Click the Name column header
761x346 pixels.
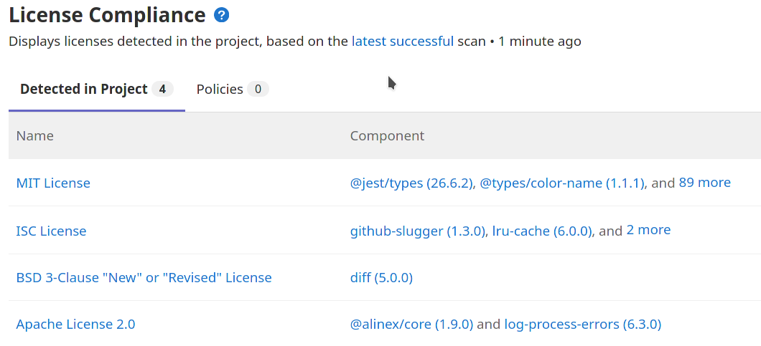point(35,136)
